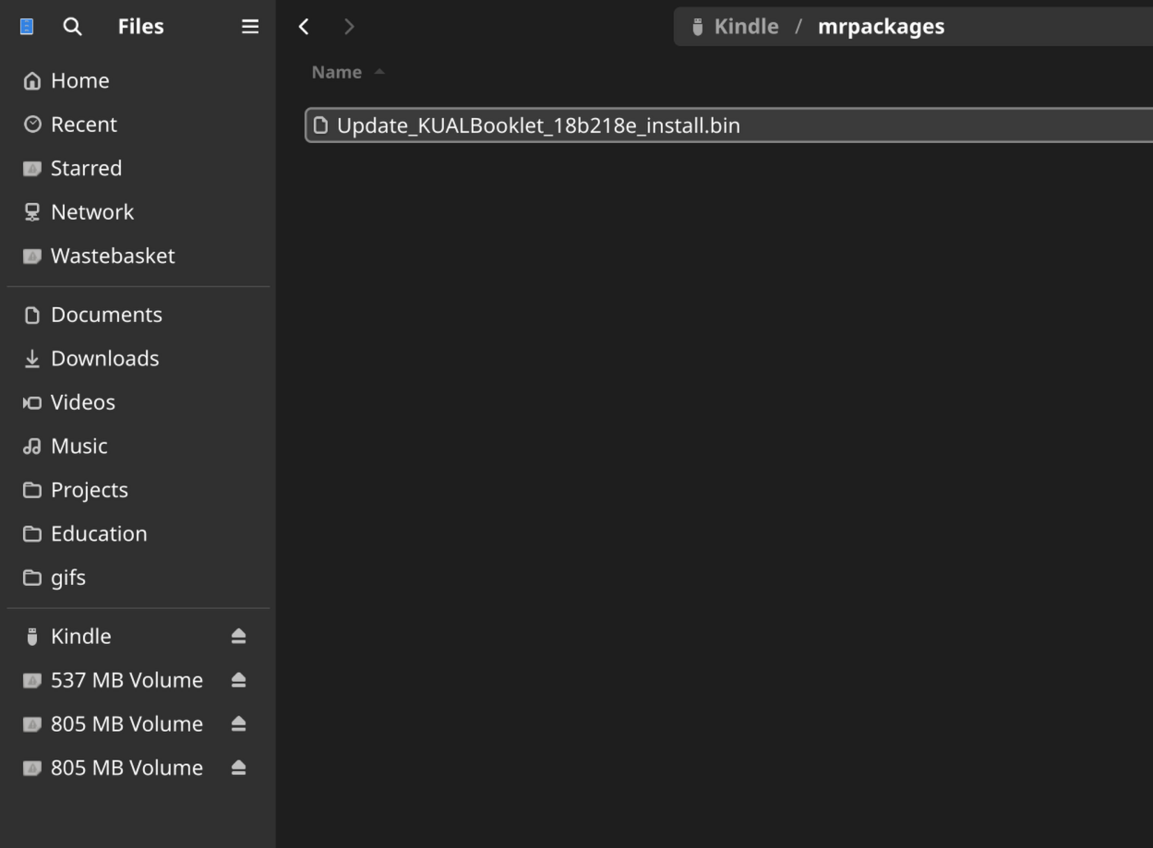This screenshot has height=848, width=1153.
Task: Click mrpackages in the path bar
Action: [x=881, y=27]
